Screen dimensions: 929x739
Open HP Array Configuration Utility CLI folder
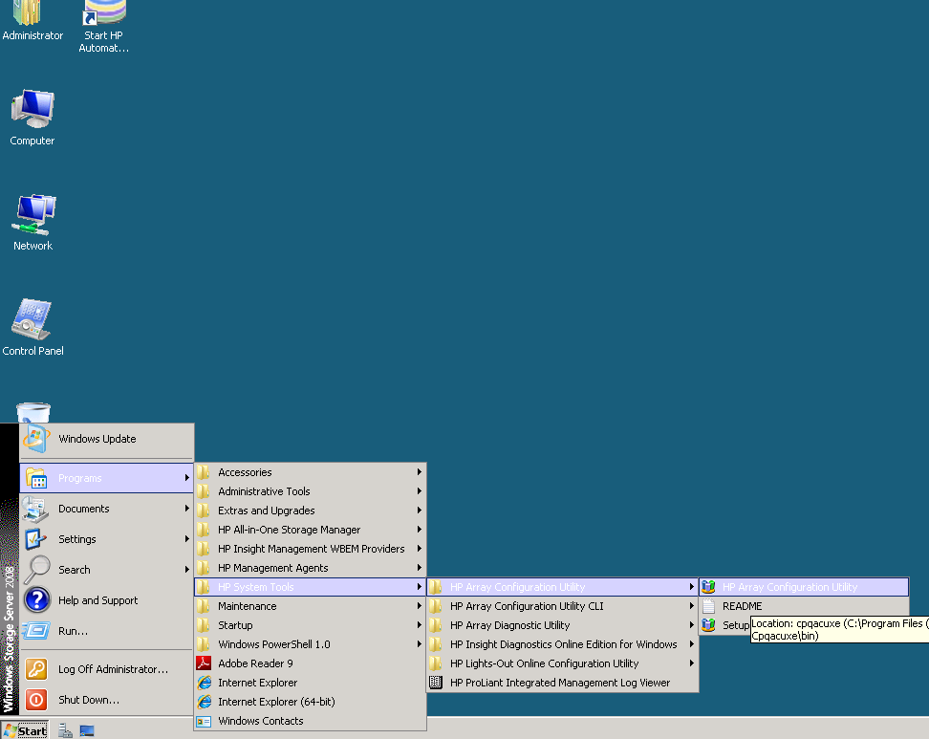(562, 606)
